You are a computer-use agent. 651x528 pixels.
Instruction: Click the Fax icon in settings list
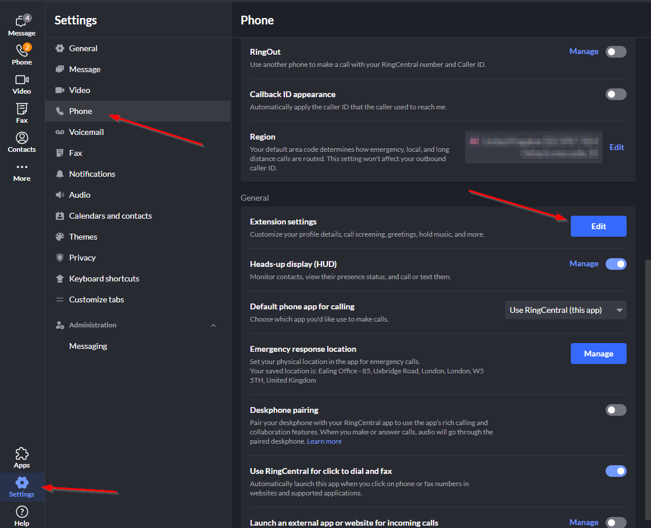tap(60, 153)
